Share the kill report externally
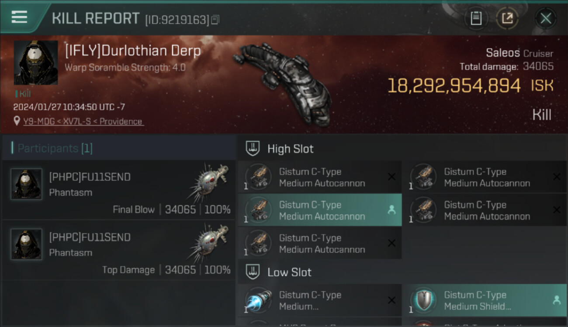 point(507,18)
